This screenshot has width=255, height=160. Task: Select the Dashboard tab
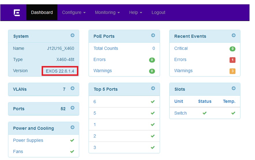coord(42,12)
